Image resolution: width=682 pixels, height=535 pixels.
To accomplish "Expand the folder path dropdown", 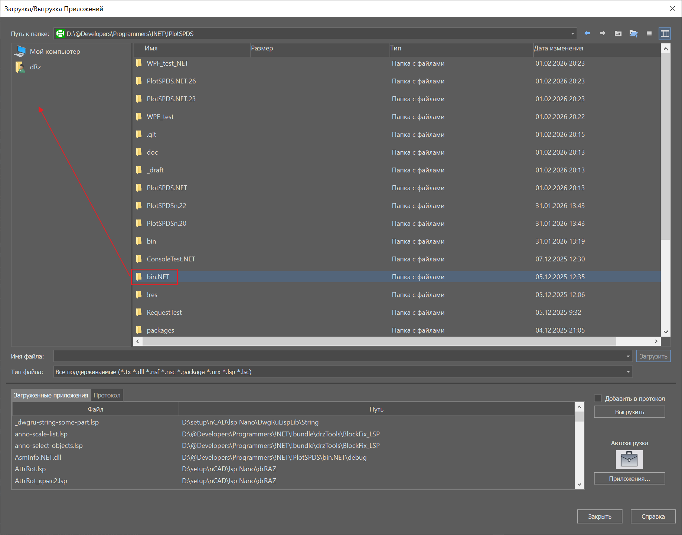I will (x=572, y=34).
